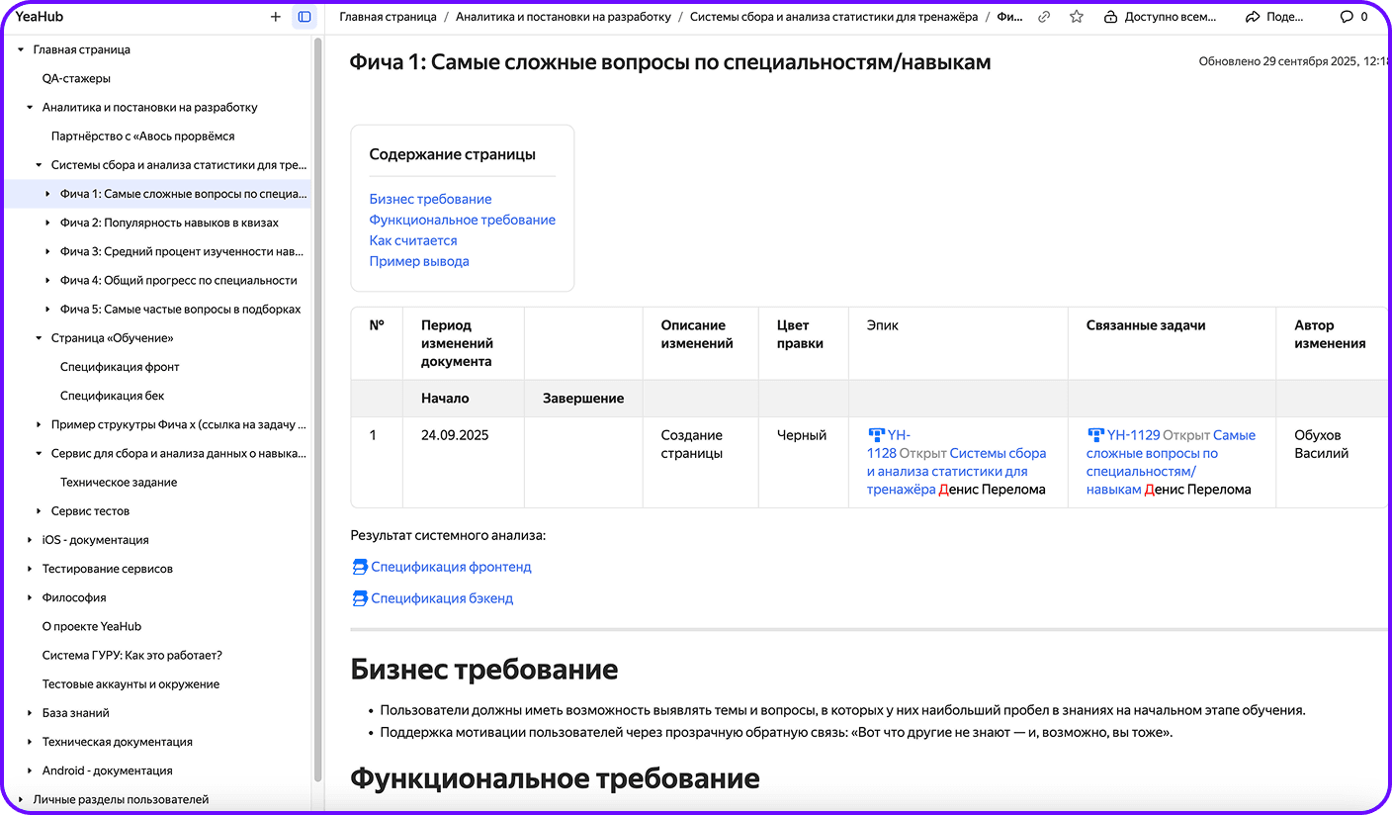Open comments bubble icon
This screenshot has width=1392, height=815.
[1347, 17]
